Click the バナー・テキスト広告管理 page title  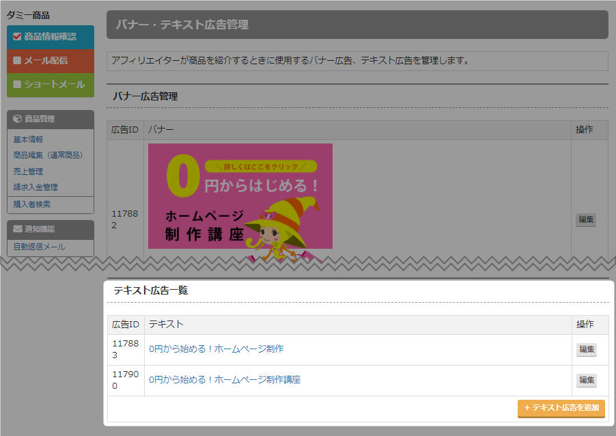click(x=182, y=25)
